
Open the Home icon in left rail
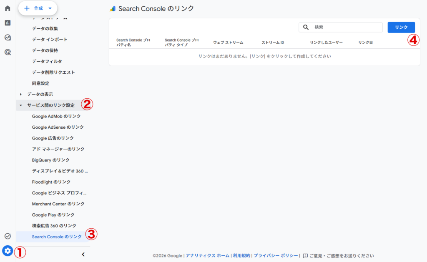coord(8,8)
